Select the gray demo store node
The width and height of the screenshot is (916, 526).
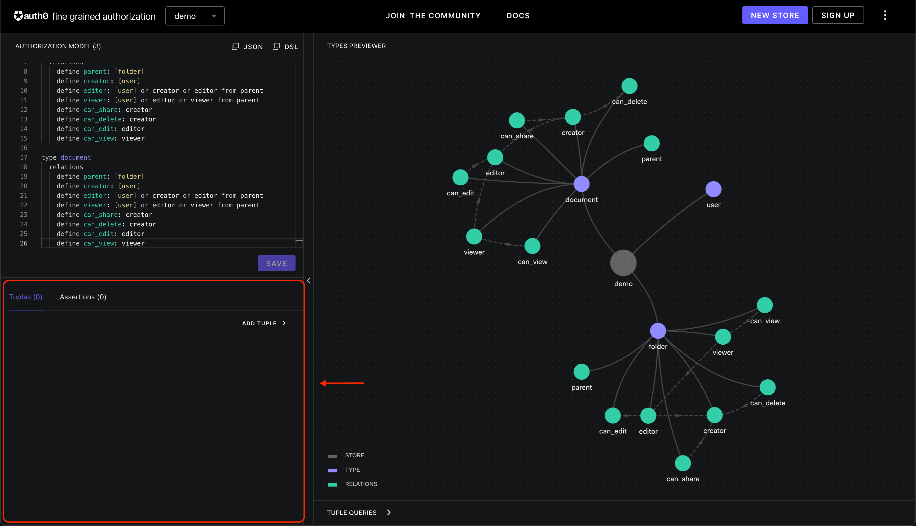click(x=623, y=263)
